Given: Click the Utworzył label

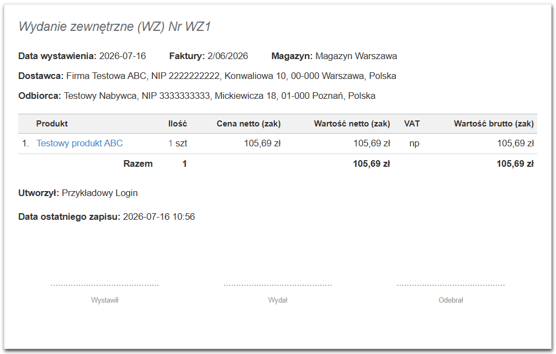Looking at the screenshot, I should 39,193.
